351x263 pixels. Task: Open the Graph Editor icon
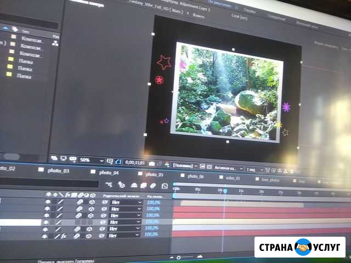165,186
